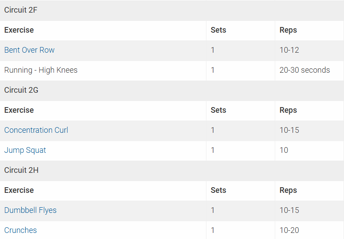The image size is (344, 239).
Task: Click the 10-12 reps value for Bent Over Row
Action: tap(289, 50)
